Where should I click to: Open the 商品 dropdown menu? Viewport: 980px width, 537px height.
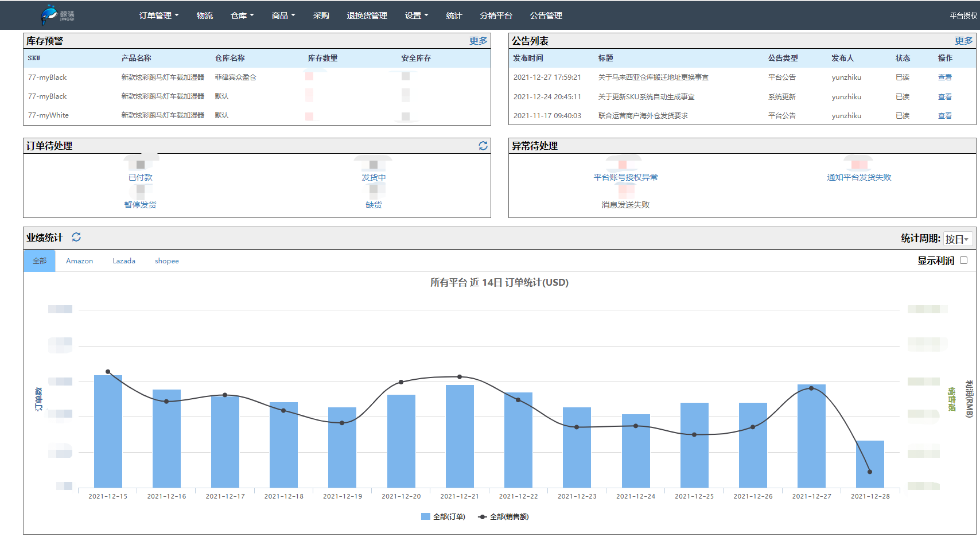click(x=283, y=15)
